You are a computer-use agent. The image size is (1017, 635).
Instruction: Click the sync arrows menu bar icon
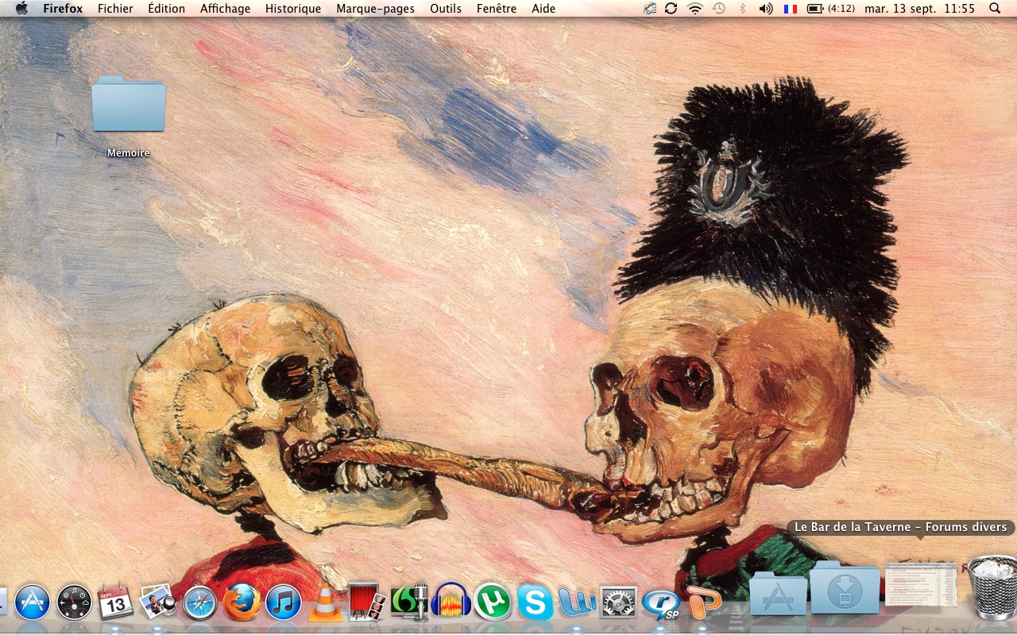(671, 9)
